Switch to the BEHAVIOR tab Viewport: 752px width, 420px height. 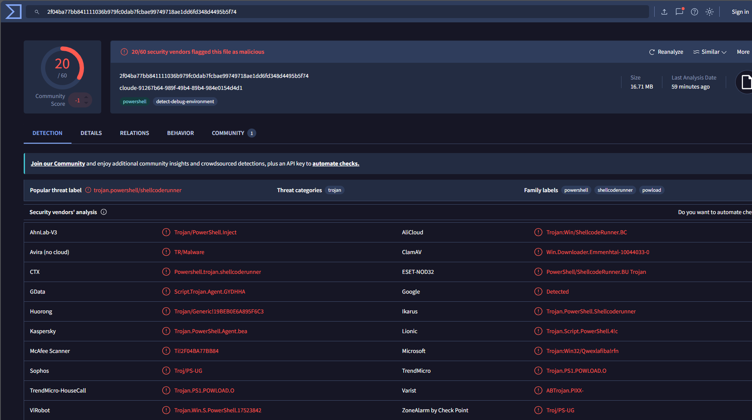tap(180, 133)
